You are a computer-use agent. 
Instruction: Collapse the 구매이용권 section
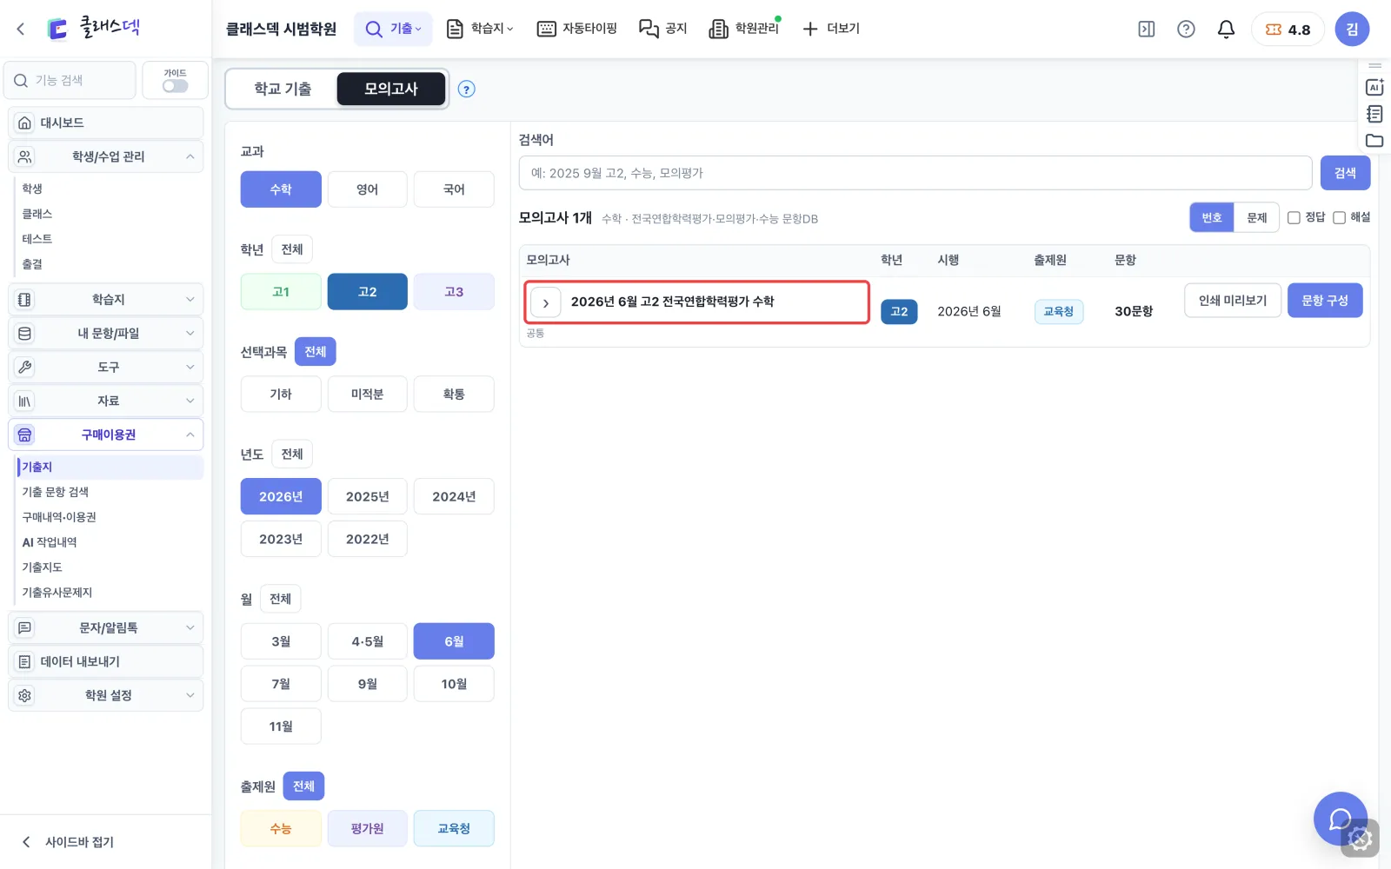[105, 434]
